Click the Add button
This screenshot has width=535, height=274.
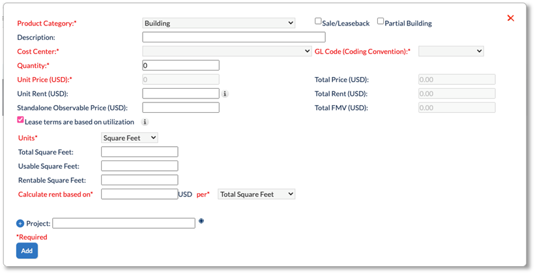[27, 251]
